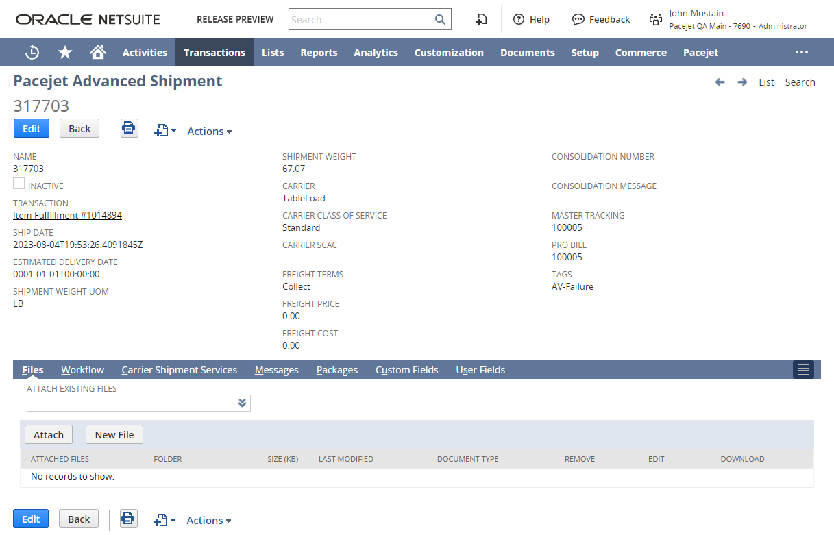
Task: Toggle the subtab layout view icon
Action: (x=803, y=370)
